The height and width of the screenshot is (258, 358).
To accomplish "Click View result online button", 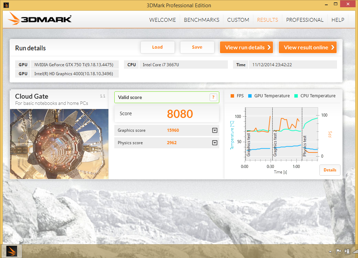I will (307, 47).
